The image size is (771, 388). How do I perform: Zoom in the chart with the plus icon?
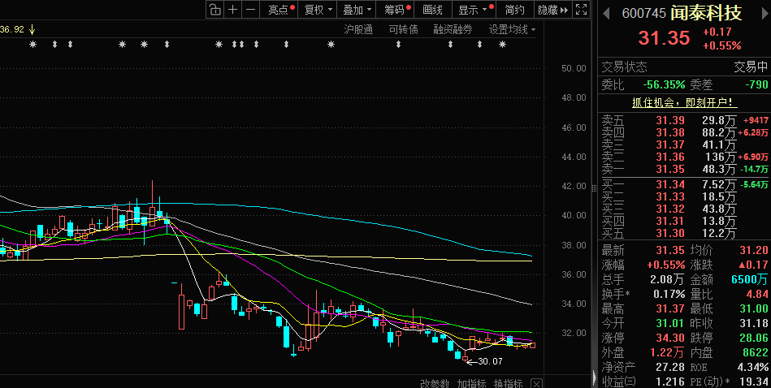[x=233, y=9]
